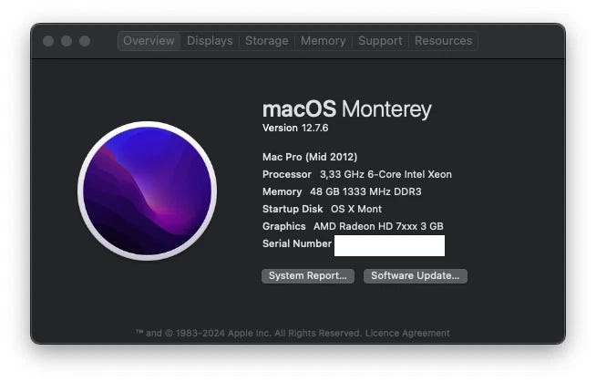Click the System Report... button
Screen dimensions: 596x382
pos(308,276)
